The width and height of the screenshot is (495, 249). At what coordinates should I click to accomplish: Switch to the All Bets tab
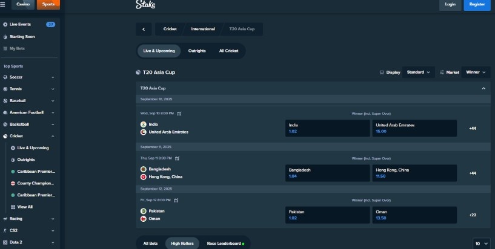pos(151,244)
